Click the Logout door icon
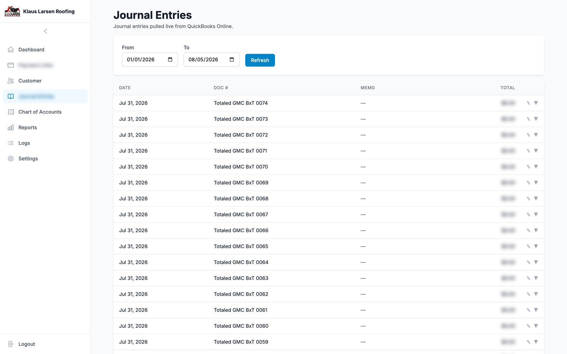The image size is (567, 354). (x=11, y=344)
